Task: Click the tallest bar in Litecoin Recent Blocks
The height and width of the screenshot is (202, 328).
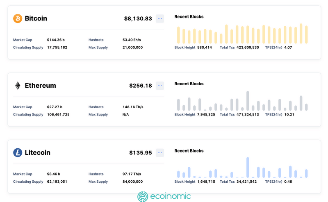Action: tap(248, 167)
